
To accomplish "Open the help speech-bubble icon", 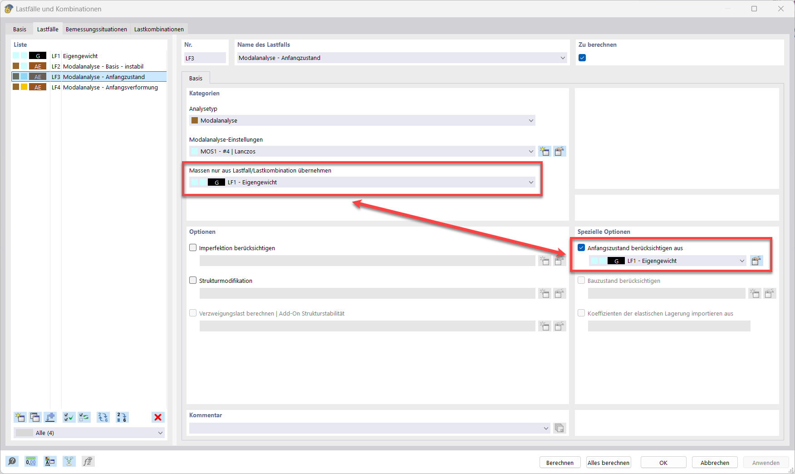I will click(x=12, y=461).
